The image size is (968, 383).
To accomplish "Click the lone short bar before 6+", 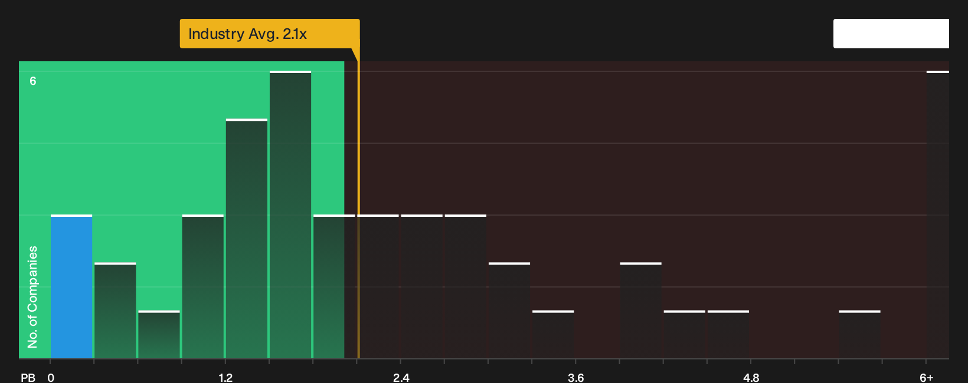I will pyautogui.click(x=859, y=335).
